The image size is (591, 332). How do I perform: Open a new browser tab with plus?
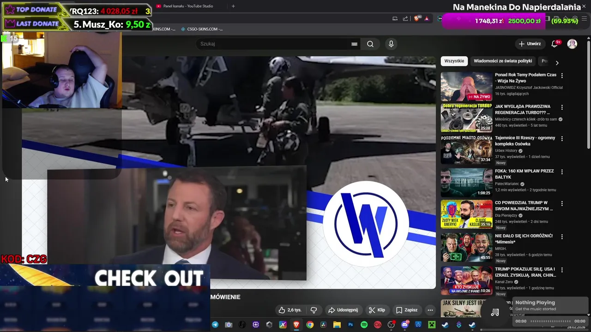[x=233, y=6]
